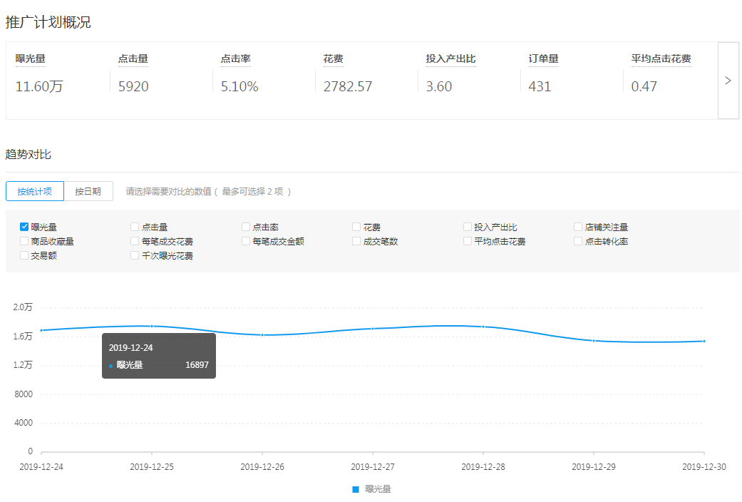Show more metrics with the right arrow
Viewport: 742px width, 502px height.
point(728,81)
